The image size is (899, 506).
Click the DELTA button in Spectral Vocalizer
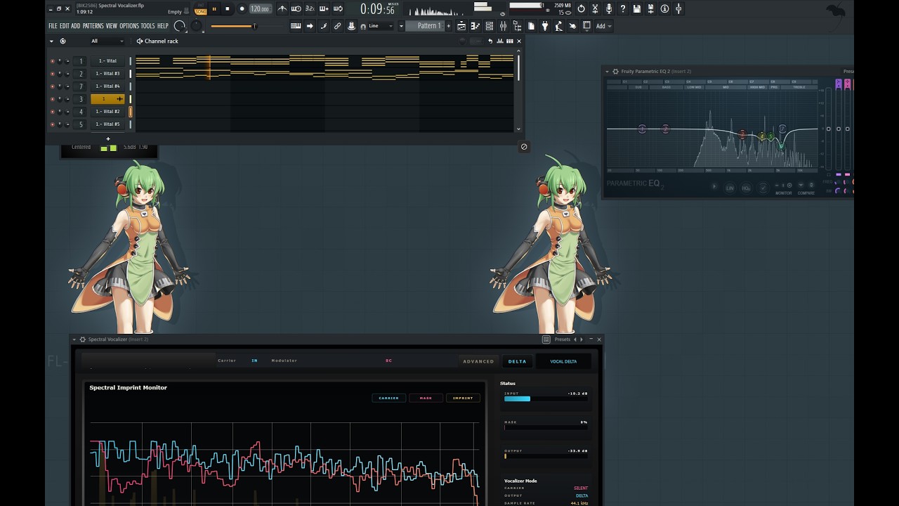tap(517, 361)
